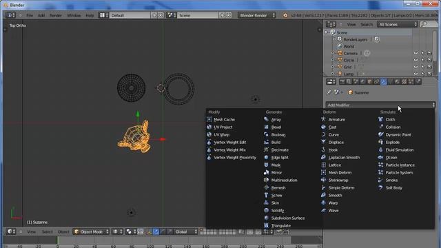Viewport: 441px width, 248px height.
Task: Open the viewport Object menu
Action: point(63,231)
